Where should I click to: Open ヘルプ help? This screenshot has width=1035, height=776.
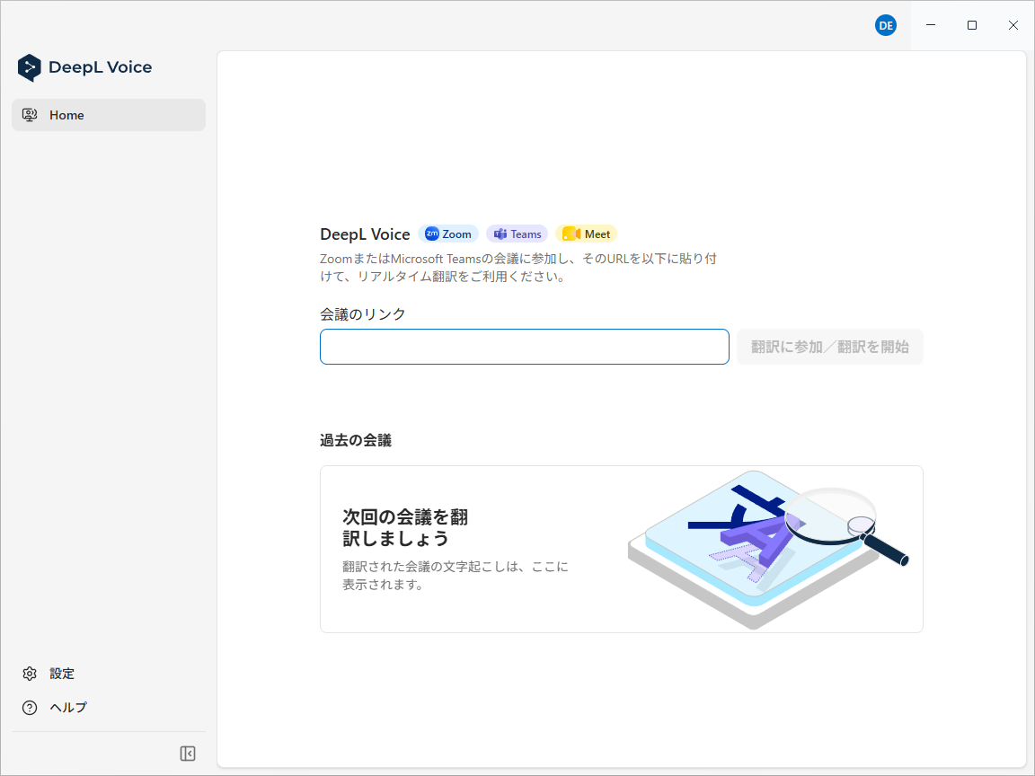tap(68, 708)
